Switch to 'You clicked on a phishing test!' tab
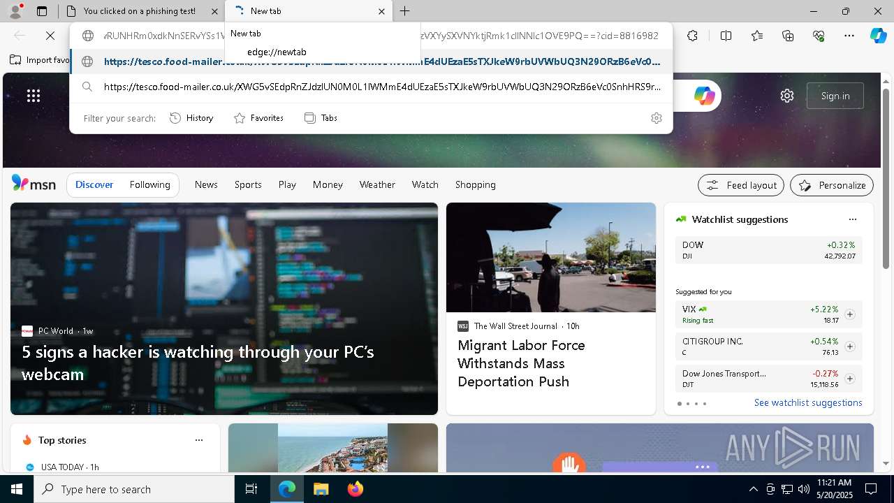 point(140,11)
